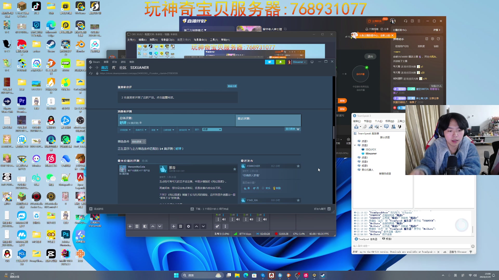Open Steam app from desktop icon
499x280 pixels.
tap(51, 46)
